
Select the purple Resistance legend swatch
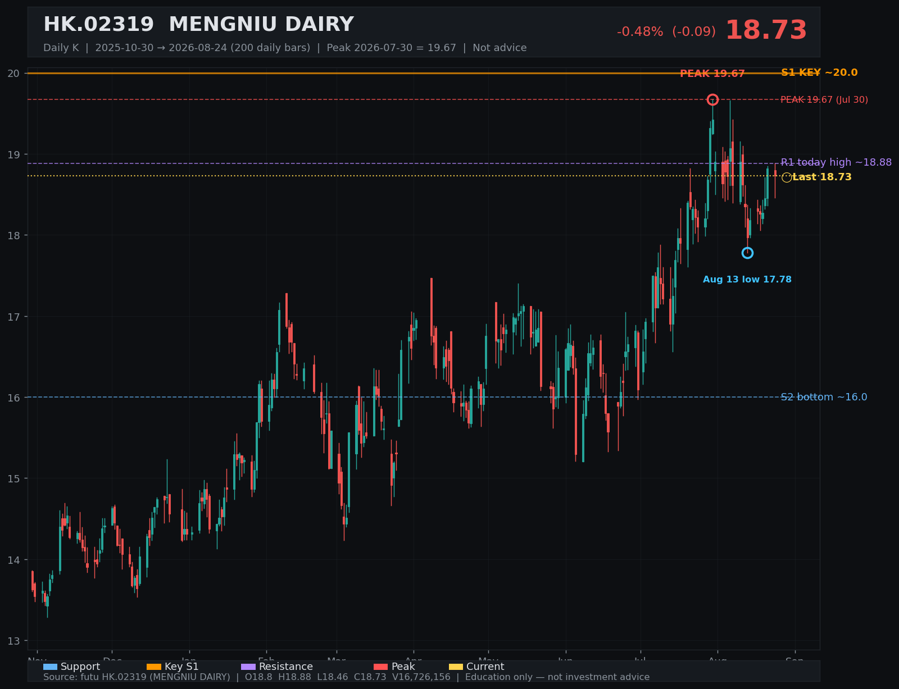coord(248,667)
